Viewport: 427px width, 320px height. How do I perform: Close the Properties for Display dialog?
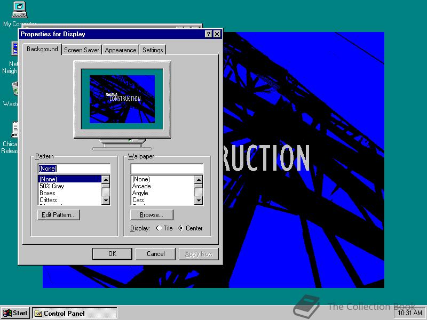pyautogui.click(x=217, y=34)
